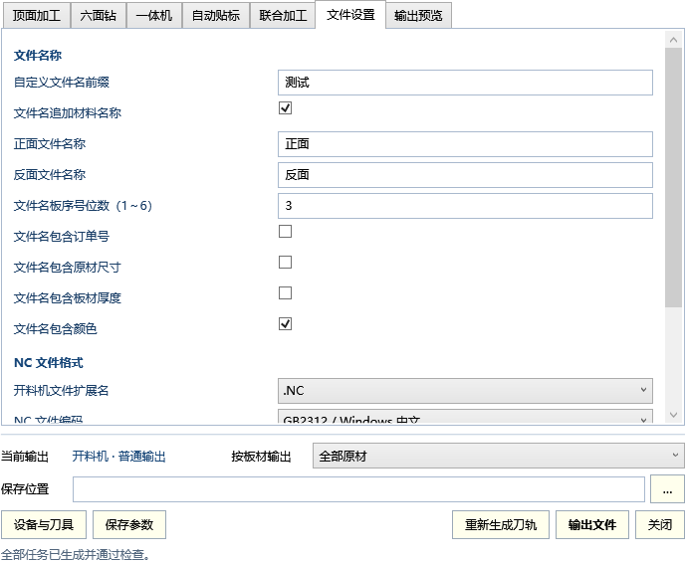Click the 文件名称 section heading
Screen dimensions: 685x562
(38, 56)
